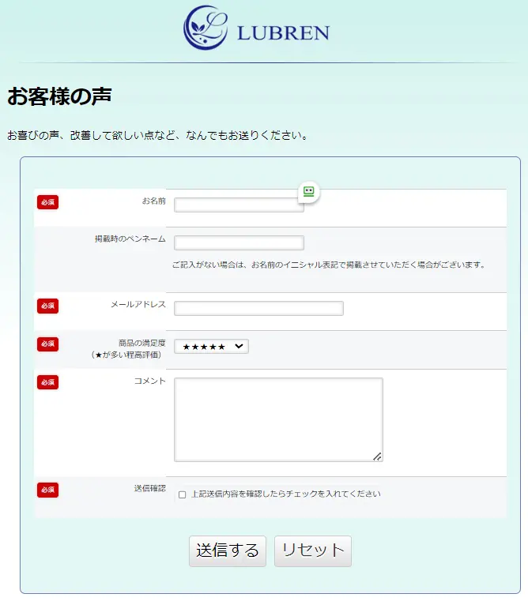528x605 pixels.
Task: Click the （★が多い程高評価） hint text
Action: tap(126, 355)
